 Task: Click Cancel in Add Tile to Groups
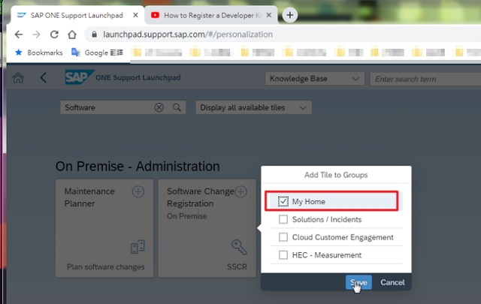pyautogui.click(x=392, y=282)
